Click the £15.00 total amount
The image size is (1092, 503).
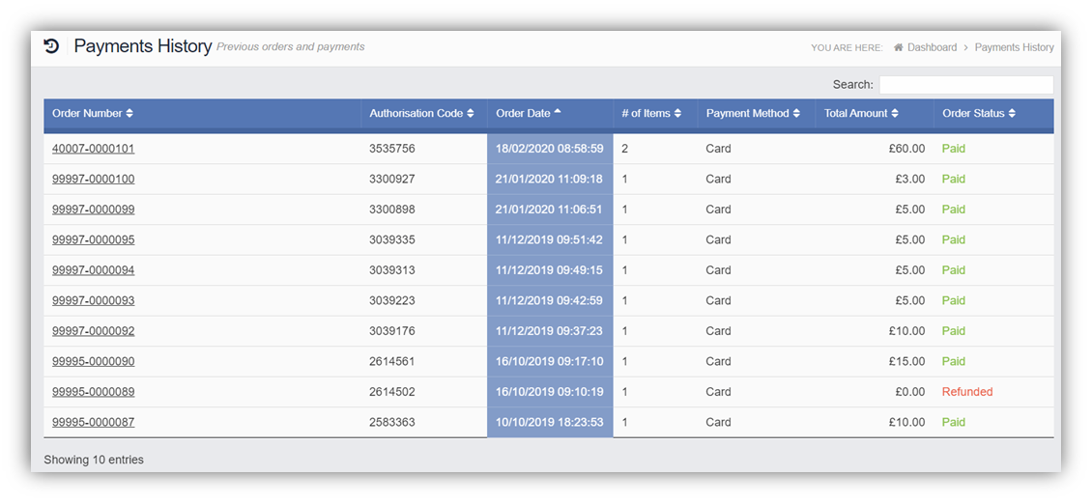click(907, 361)
